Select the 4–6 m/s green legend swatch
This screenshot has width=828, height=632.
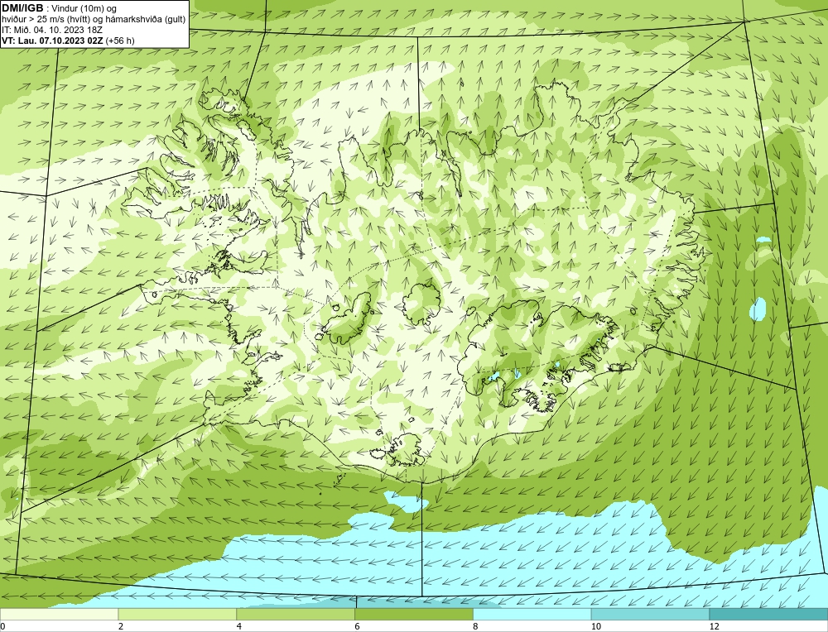click(x=296, y=614)
